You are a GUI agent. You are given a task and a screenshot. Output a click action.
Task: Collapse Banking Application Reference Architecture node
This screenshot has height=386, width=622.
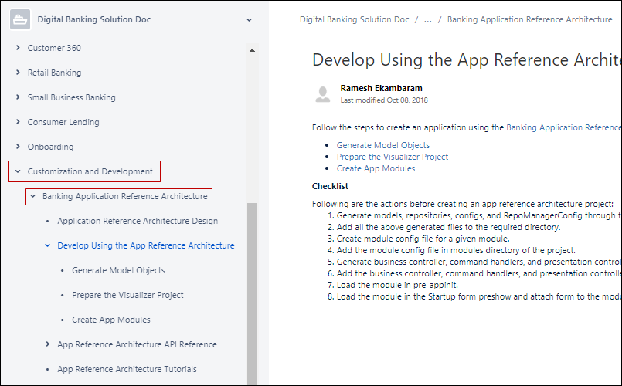tap(32, 196)
